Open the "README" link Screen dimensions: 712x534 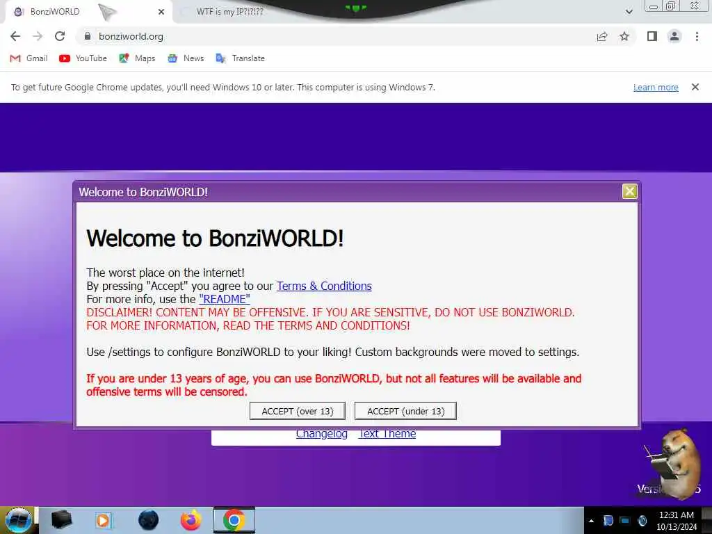pyautogui.click(x=225, y=299)
